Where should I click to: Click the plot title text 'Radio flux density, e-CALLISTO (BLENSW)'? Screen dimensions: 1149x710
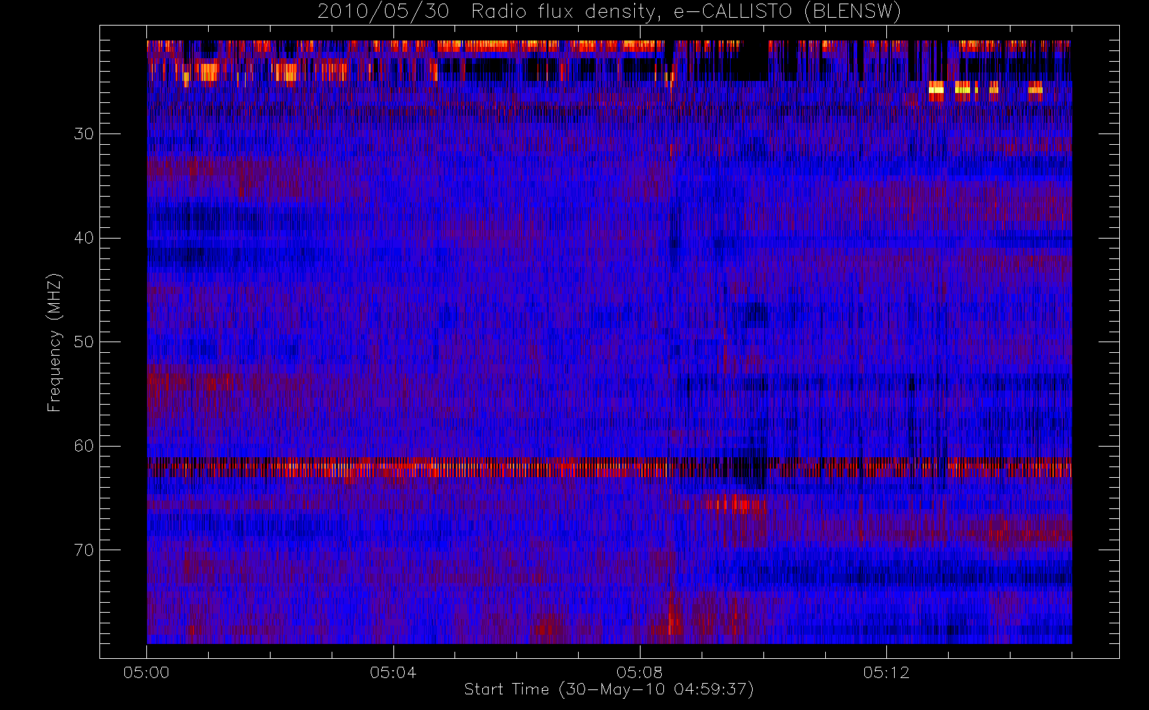coord(686,12)
